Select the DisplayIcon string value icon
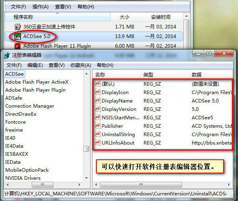The width and height of the screenshot is (238, 201). pos(97,92)
